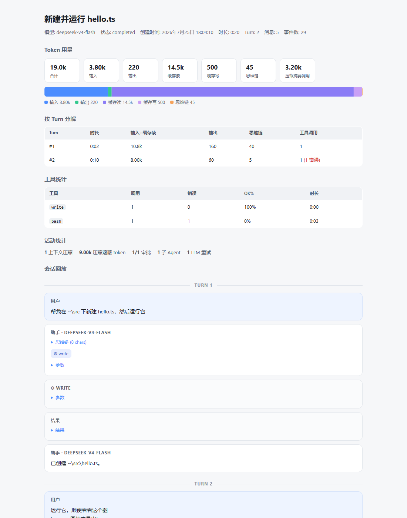This screenshot has height=518, width=407.
Task: Click the orange error count for bash
Action: point(189,221)
